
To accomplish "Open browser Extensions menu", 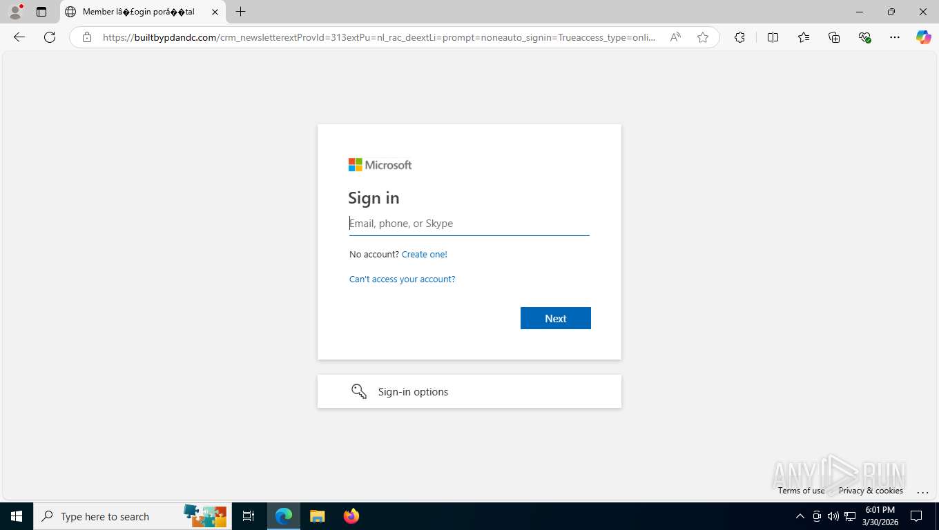I will coord(739,37).
